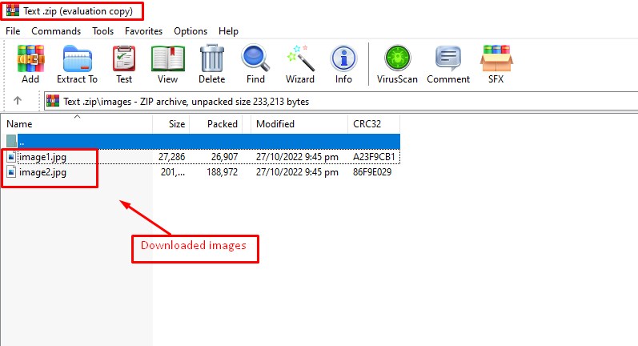Open the Favorites menu
638x346 pixels.
[143, 31]
